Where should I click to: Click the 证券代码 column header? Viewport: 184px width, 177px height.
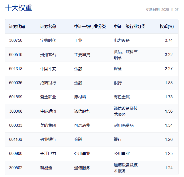[17, 26]
